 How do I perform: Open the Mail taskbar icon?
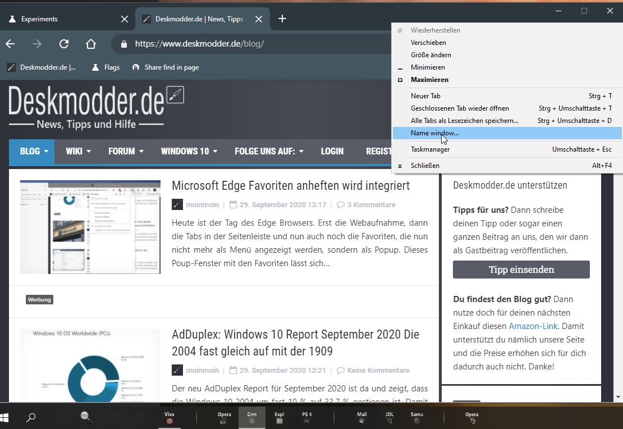tap(361, 417)
